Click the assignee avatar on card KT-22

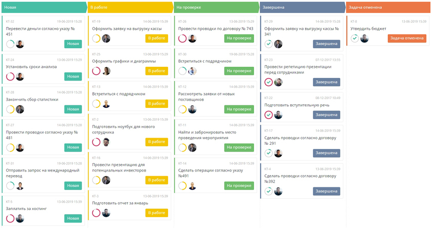pyautogui.click(x=278, y=115)
